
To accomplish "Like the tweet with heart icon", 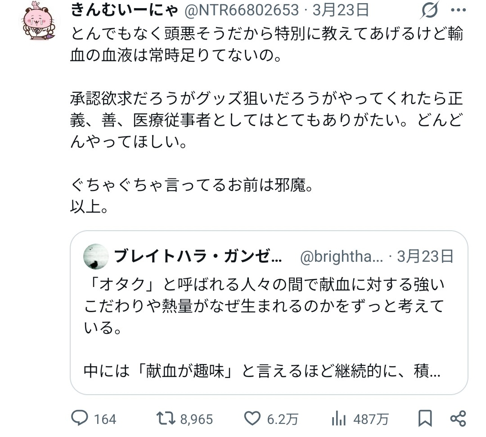I will [x=252, y=419].
